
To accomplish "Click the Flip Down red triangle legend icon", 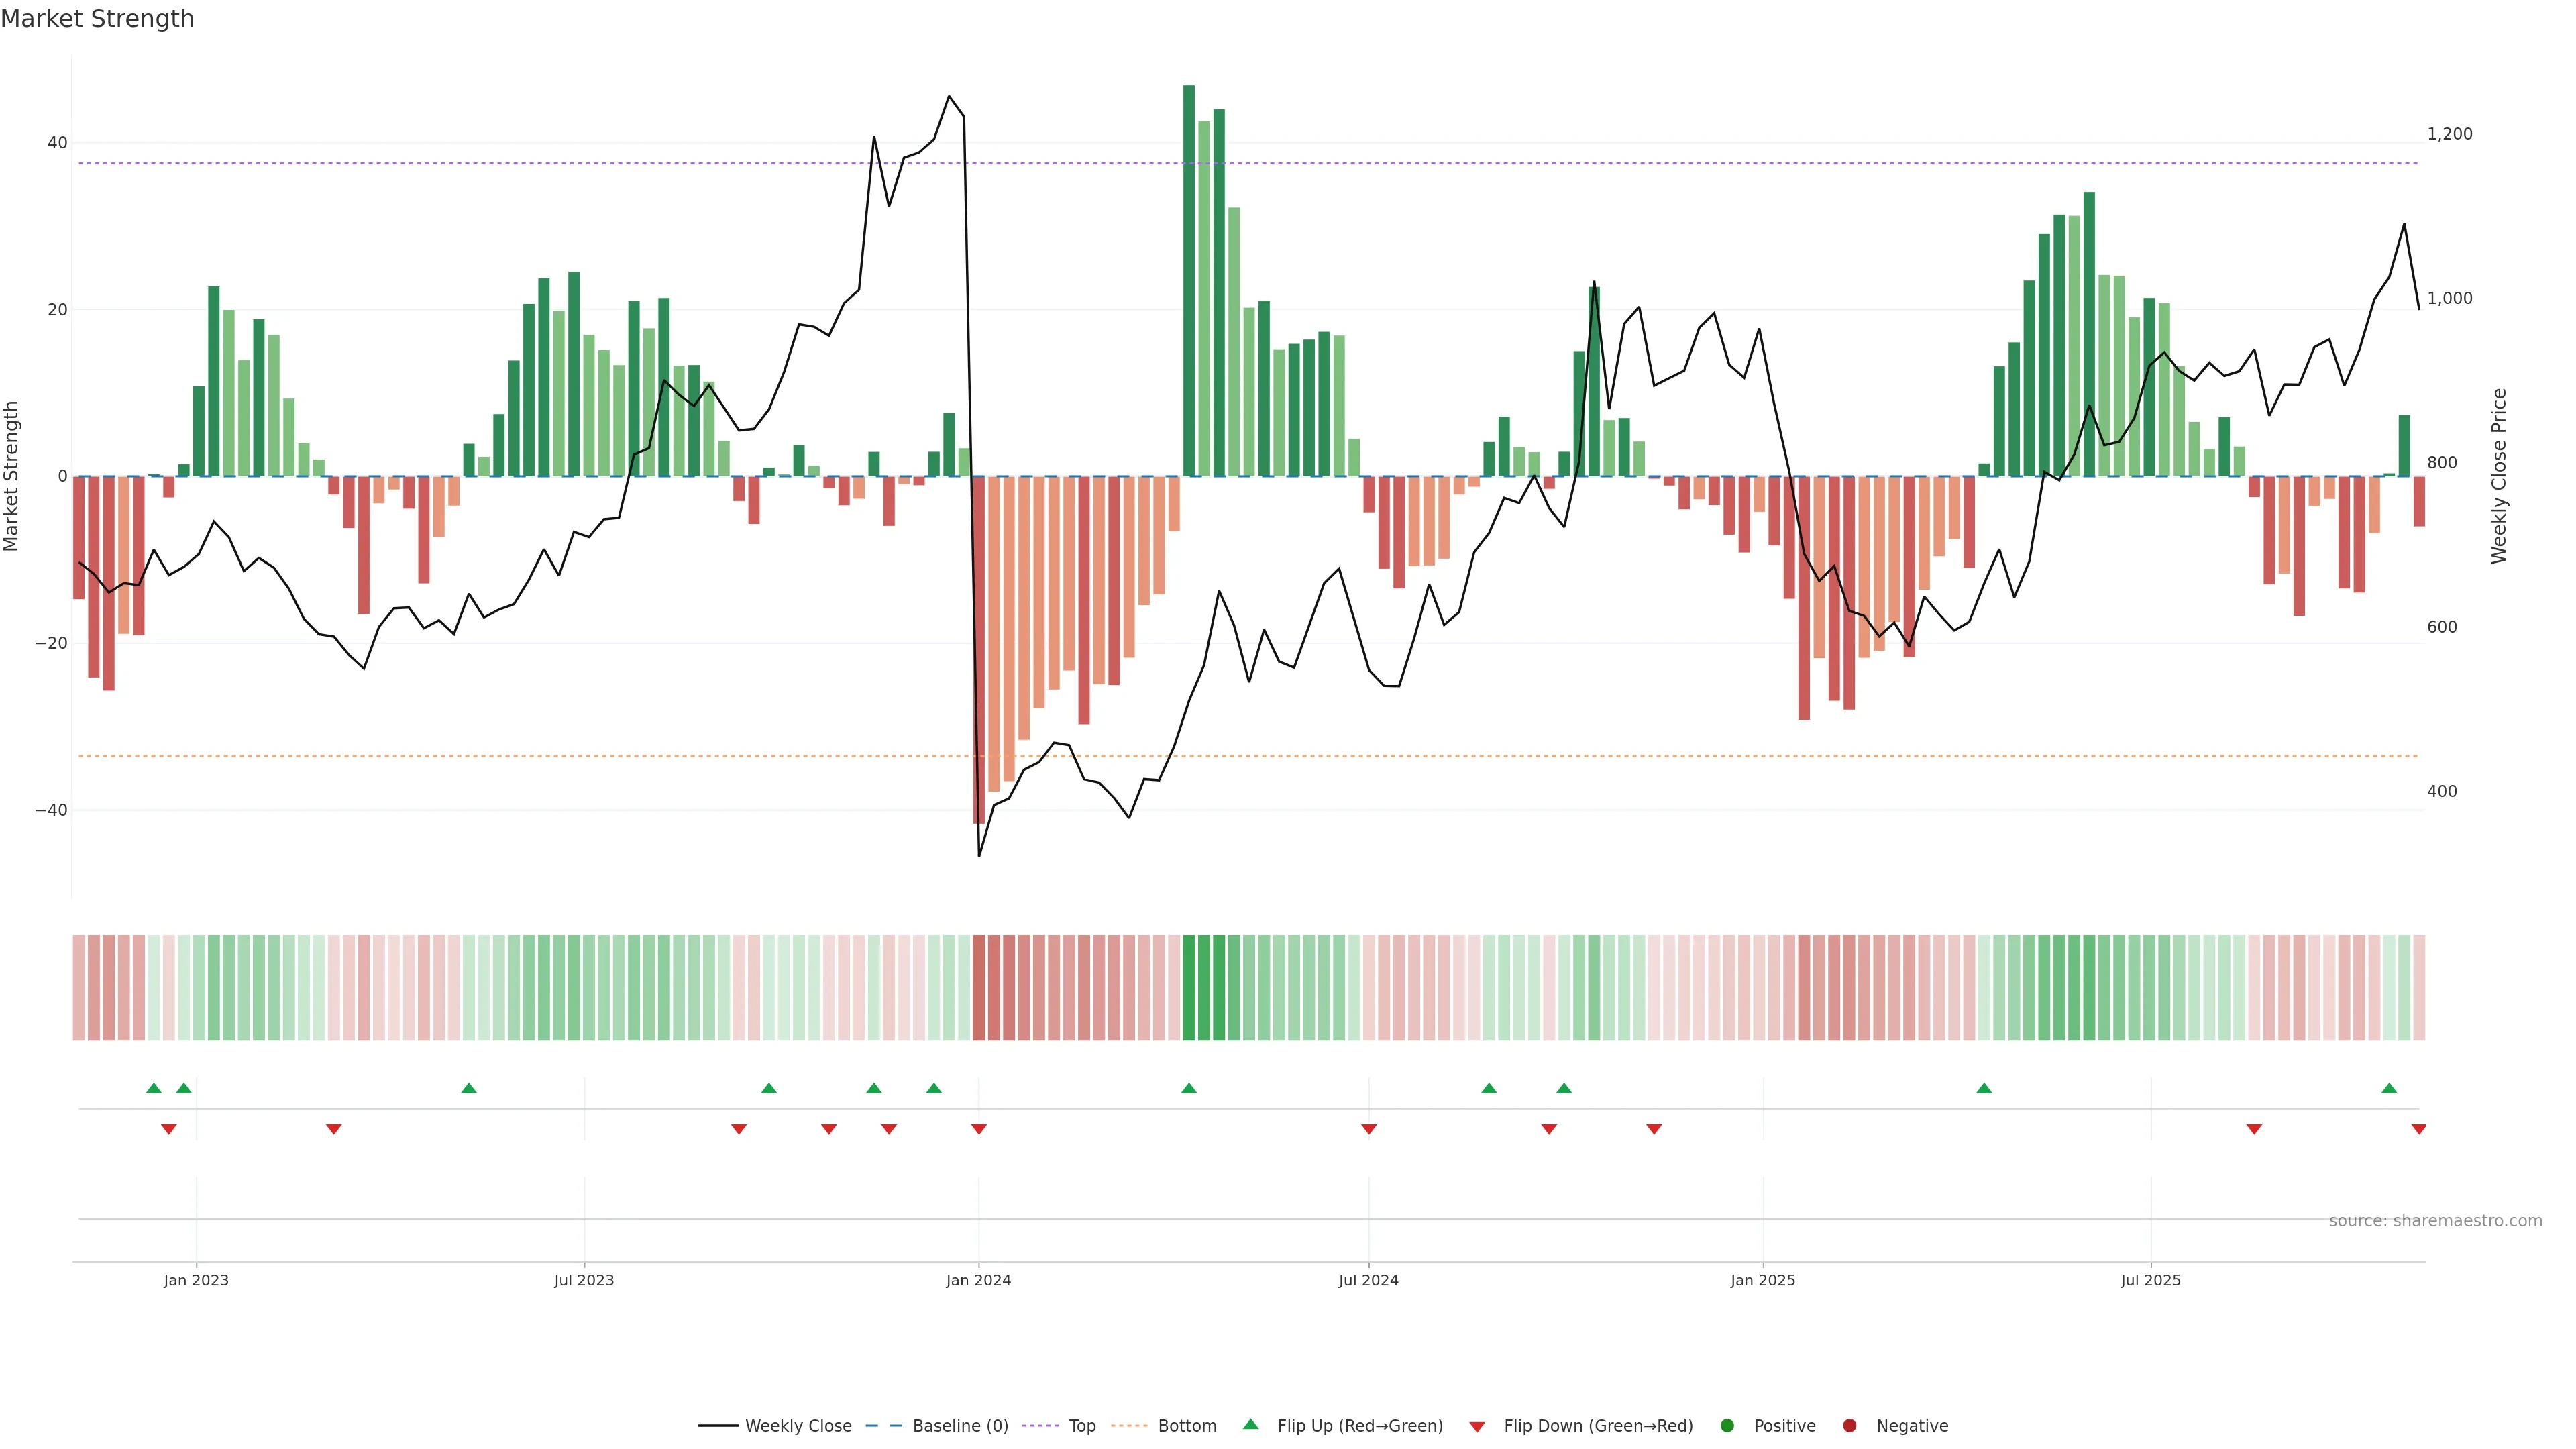I will coord(1477,1427).
